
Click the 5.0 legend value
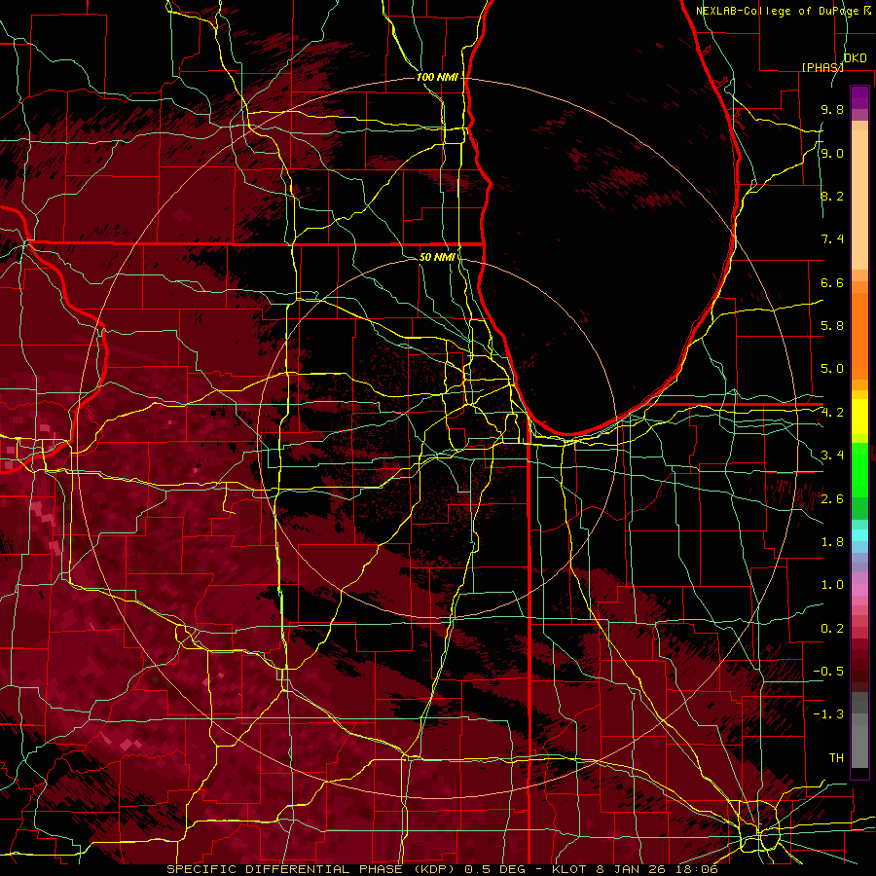[832, 369]
